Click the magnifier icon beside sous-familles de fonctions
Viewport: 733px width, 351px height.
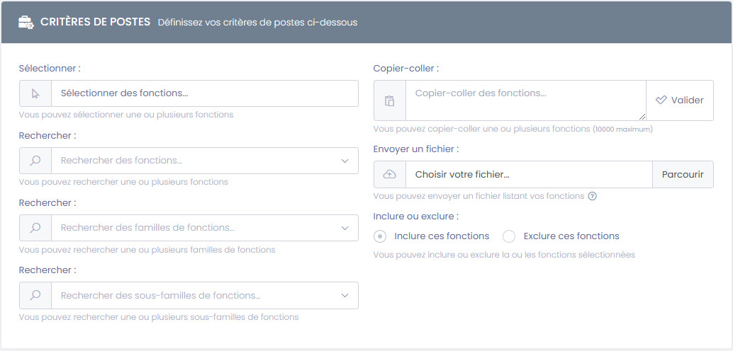[x=35, y=295]
